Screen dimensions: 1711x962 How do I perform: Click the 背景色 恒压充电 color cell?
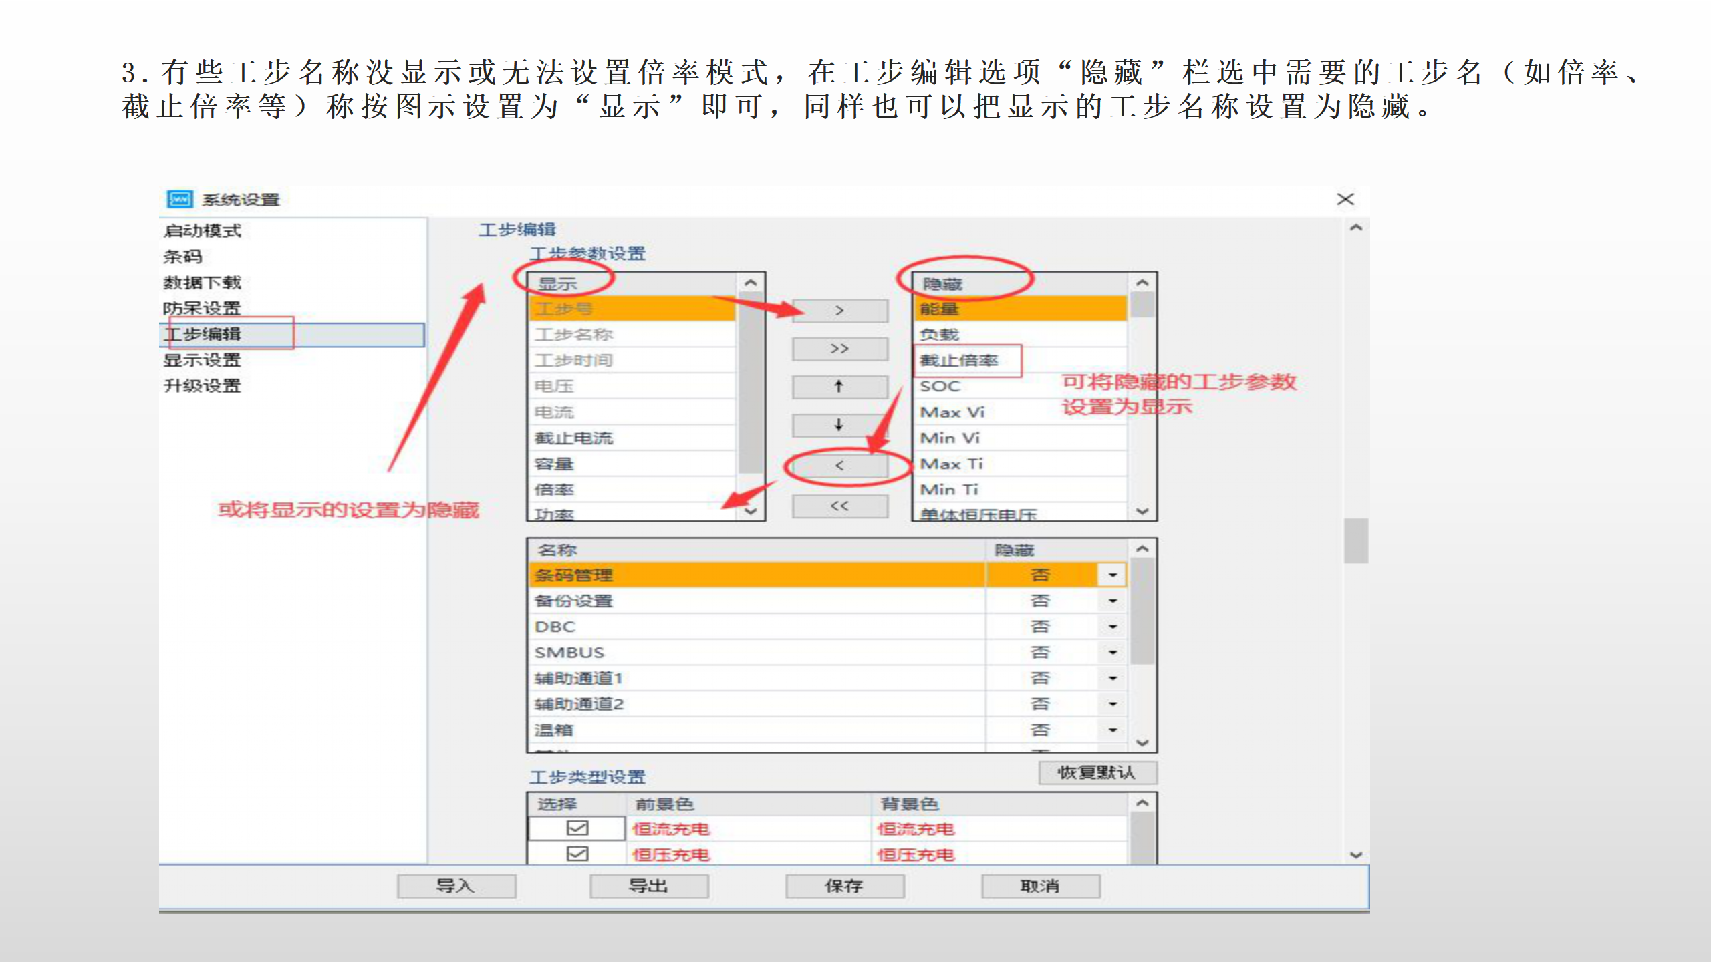[x=999, y=854]
